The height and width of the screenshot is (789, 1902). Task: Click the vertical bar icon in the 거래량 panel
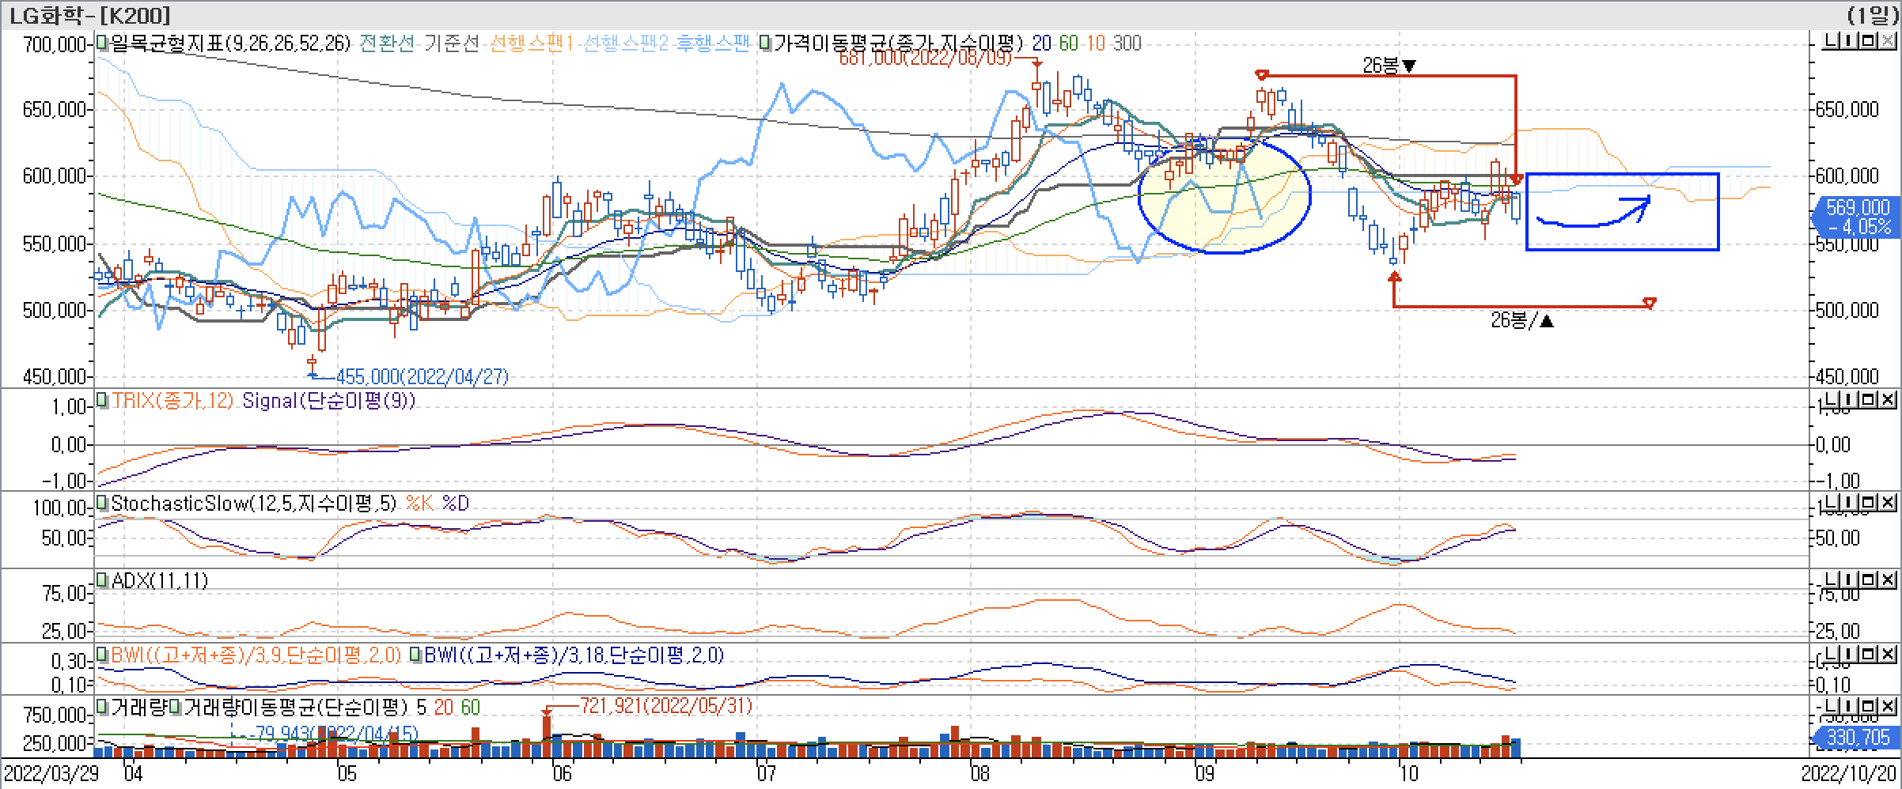click(1850, 706)
